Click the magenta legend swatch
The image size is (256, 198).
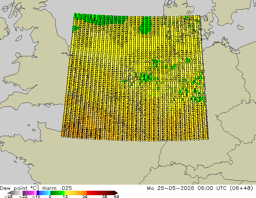tap(32, 193)
